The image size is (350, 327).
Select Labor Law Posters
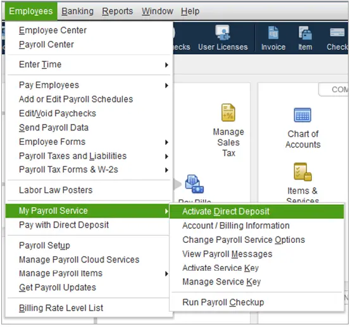pos(89,190)
